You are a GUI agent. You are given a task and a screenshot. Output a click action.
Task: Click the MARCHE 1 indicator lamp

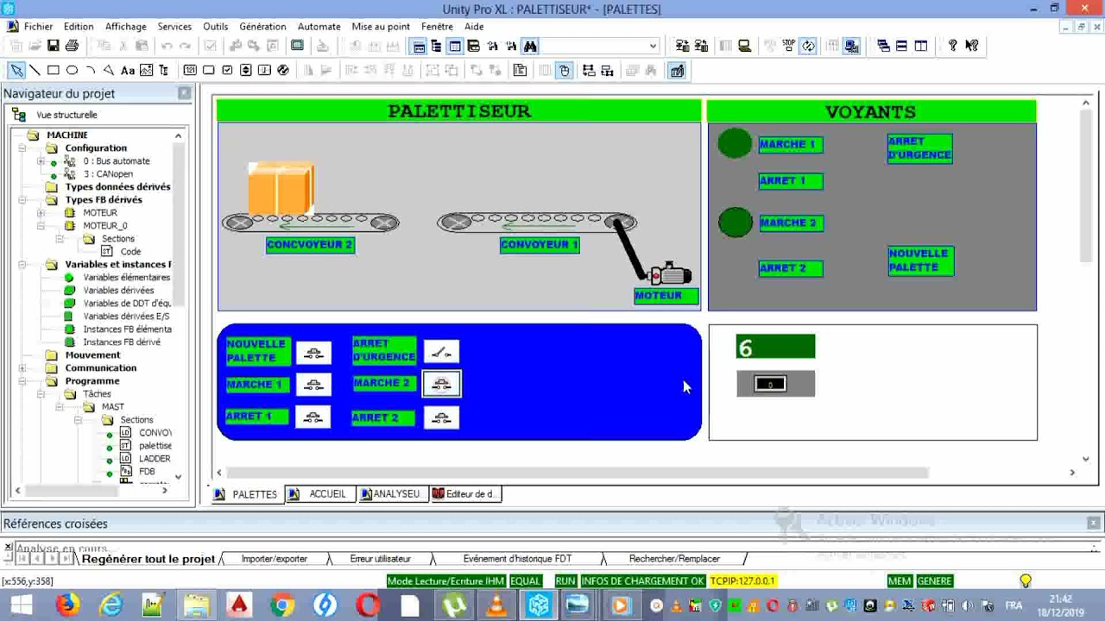coord(735,144)
